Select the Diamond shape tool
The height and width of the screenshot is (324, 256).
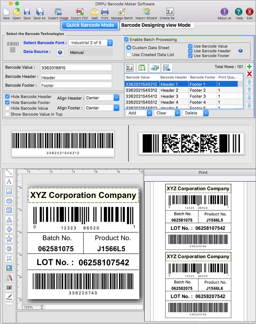[x=9, y=229]
